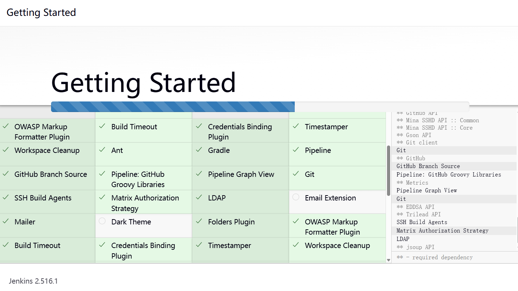This screenshot has height=291, width=518.
Task: Click the pending circle icon beside Dark Theme
Action: click(102, 221)
